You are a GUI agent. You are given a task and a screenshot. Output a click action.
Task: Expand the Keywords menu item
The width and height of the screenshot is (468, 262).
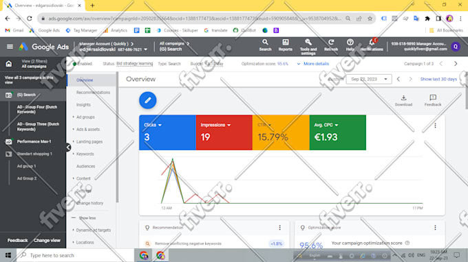[85, 154]
